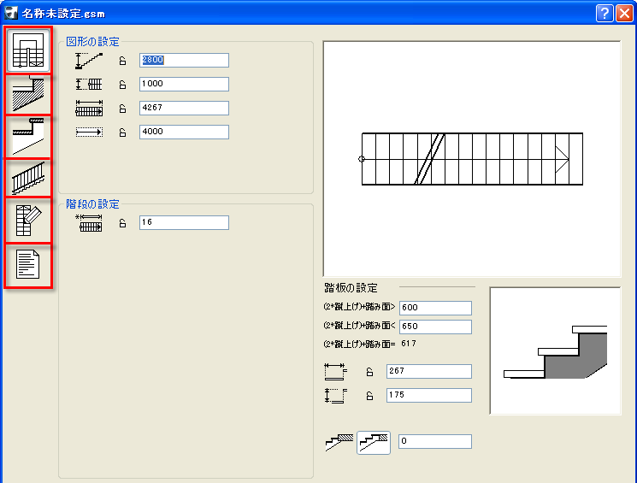Click the 階段の設定 group label

coord(92,204)
